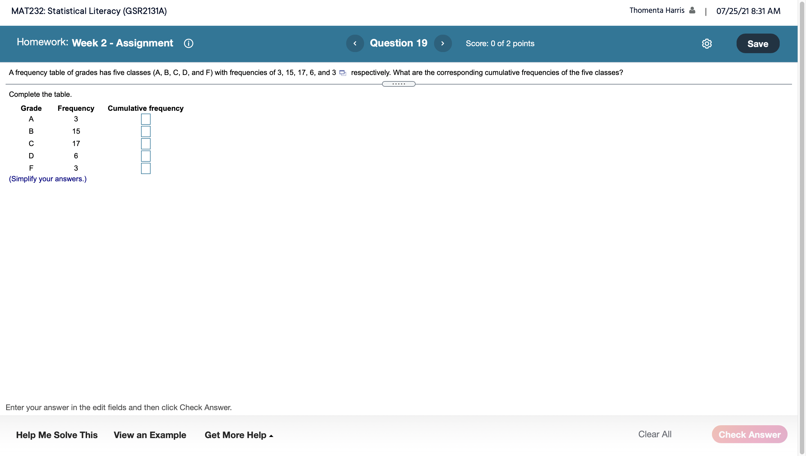
Task: Click the Save button
Action: click(x=758, y=44)
